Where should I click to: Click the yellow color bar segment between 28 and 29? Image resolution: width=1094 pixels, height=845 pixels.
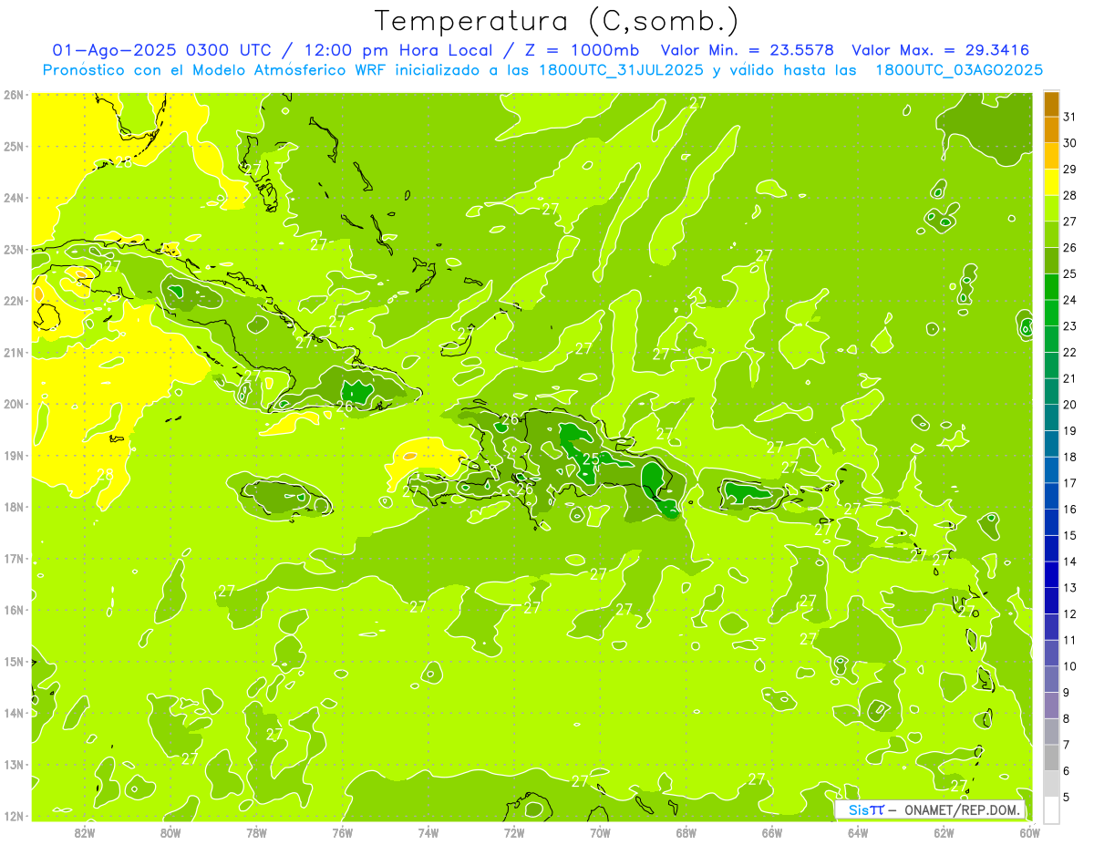[1051, 182]
